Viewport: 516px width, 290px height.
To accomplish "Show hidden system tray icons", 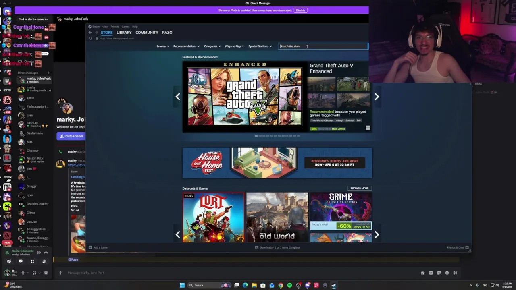I will click(470, 285).
